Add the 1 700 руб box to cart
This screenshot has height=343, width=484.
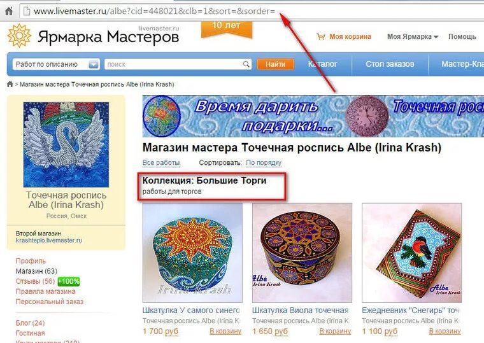pyautogui.click(x=225, y=331)
